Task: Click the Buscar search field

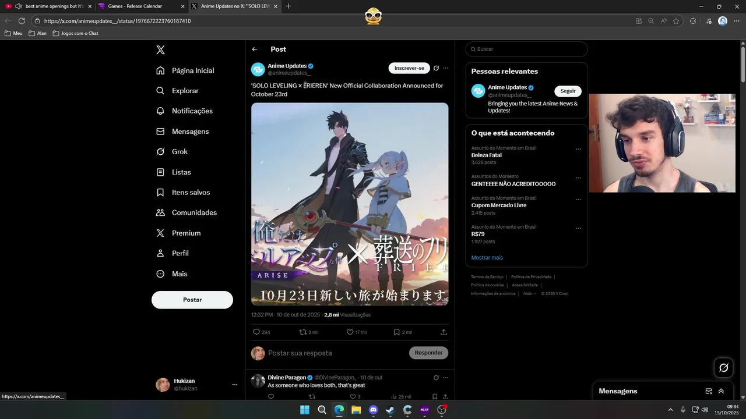Action: click(x=527, y=49)
